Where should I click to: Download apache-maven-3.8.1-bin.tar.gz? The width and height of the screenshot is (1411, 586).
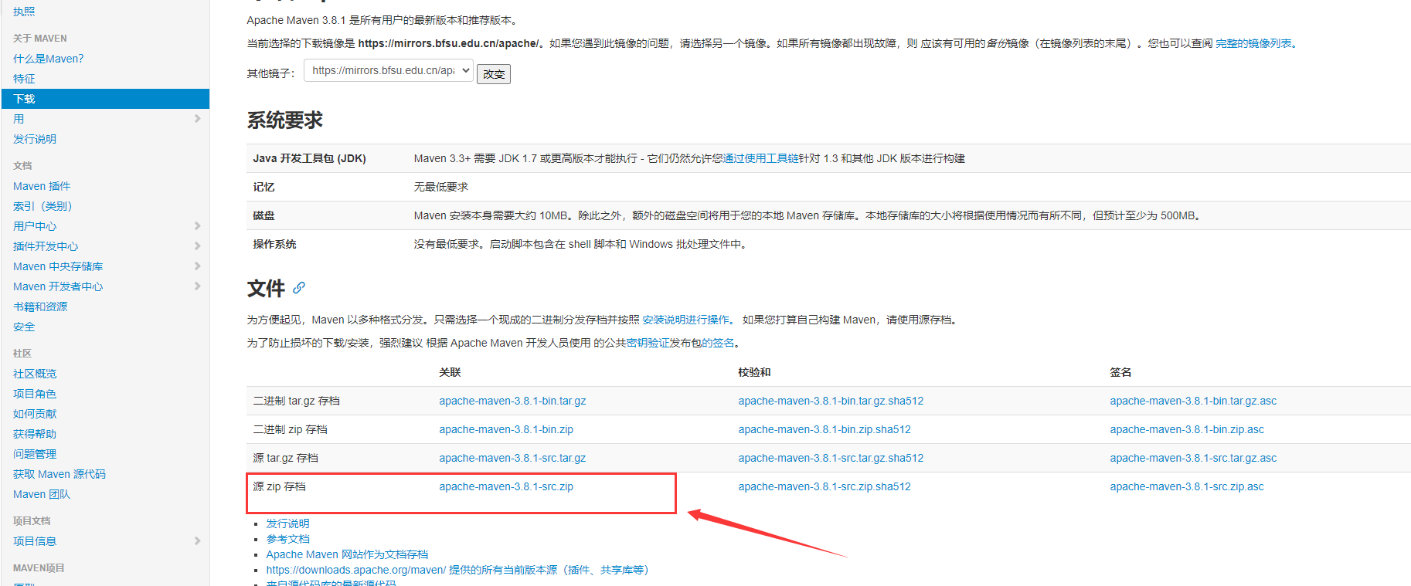click(512, 401)
